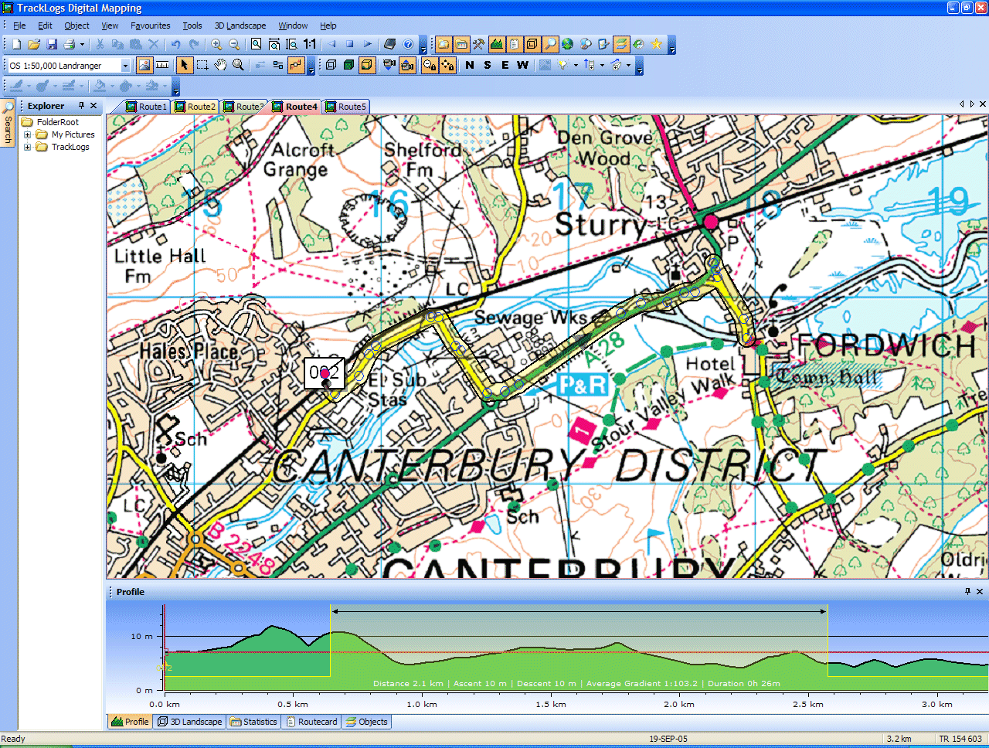Open the 3D Landscape bottom tab
Screen dimensions: 989x748
(189, 722)
